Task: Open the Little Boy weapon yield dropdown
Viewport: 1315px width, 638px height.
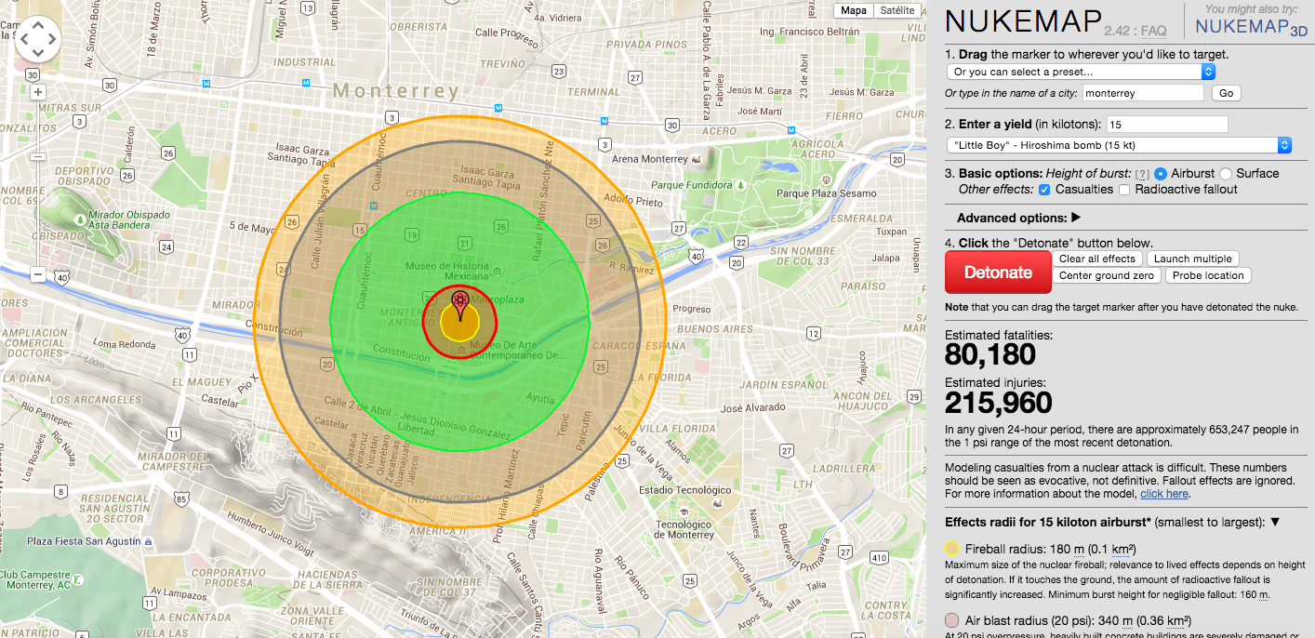Action: point(1119,145)
